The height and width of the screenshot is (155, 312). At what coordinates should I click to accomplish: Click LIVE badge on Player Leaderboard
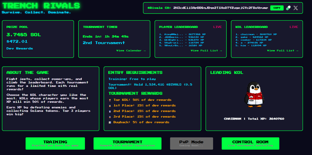coord(218,27)
